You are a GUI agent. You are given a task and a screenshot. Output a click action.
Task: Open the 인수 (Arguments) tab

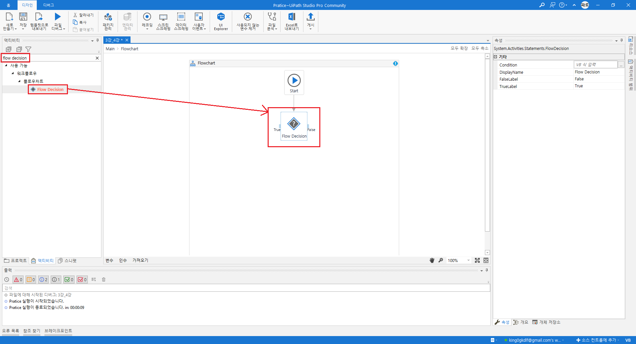pyautogui.click(x=123, y=260)
